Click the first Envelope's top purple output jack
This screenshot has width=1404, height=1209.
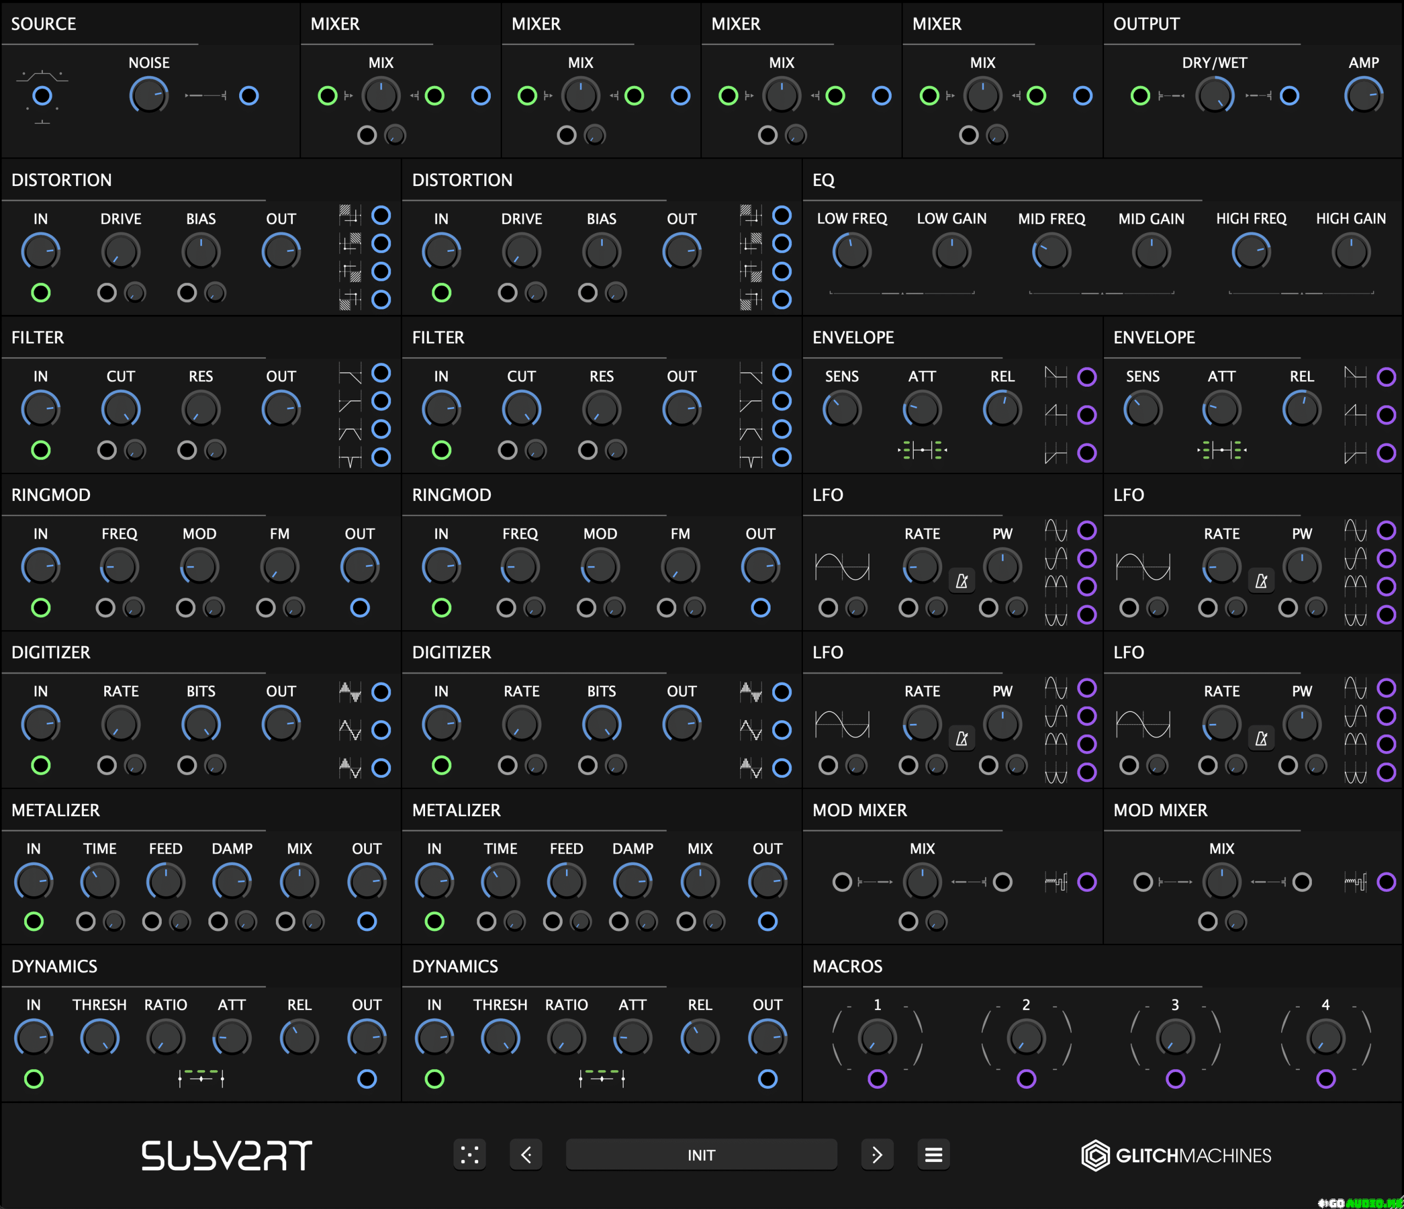1087,377
